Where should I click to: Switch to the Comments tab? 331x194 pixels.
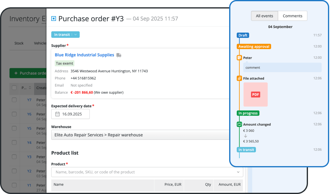click(x=292, y=16)
